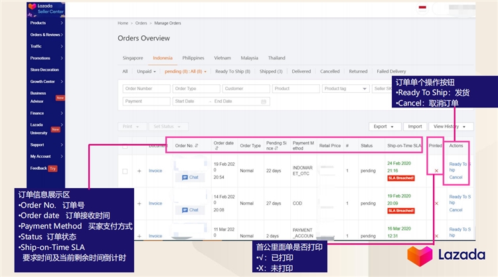Screen dimensions: 498x277
Task: Show Shipped (3) orders
Action: [x=271, y=72]
